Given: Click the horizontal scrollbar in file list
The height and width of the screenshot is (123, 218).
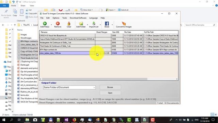Looking at the screenshot, I should click(x=95, y=79).
